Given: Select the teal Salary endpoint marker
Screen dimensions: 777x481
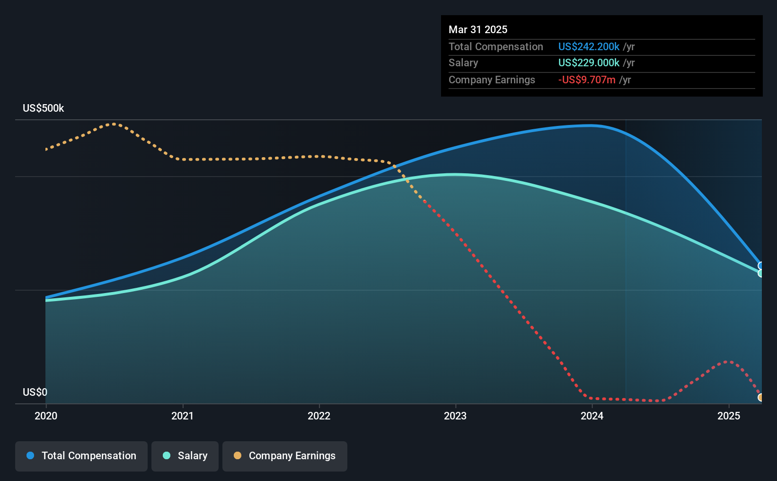Looking at the screenshot, I should [761, 273].
